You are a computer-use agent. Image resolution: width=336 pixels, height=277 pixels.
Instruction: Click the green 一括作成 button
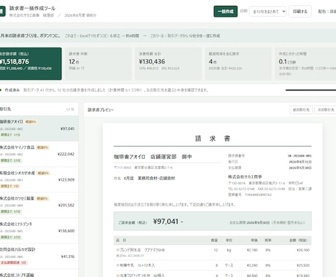click(x=226, y=12)
